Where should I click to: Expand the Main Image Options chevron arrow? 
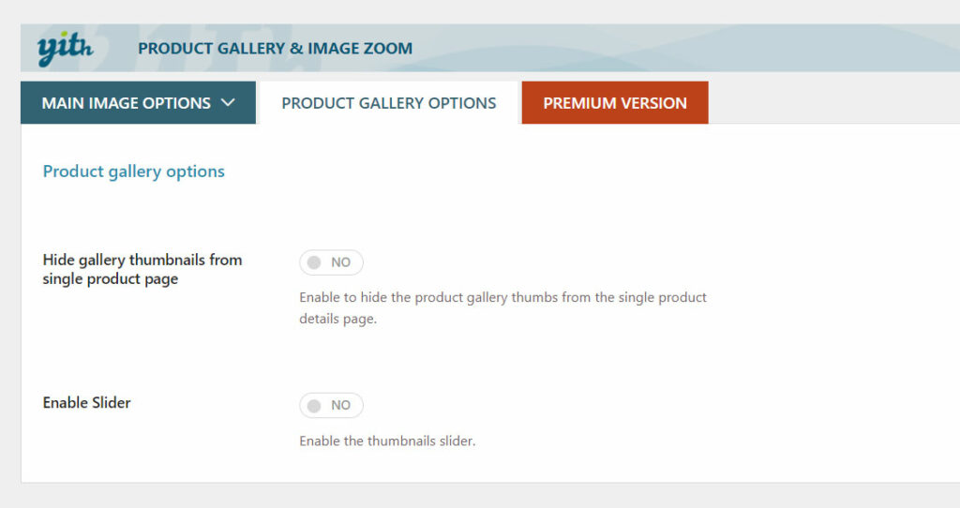(x=228, y=103)
